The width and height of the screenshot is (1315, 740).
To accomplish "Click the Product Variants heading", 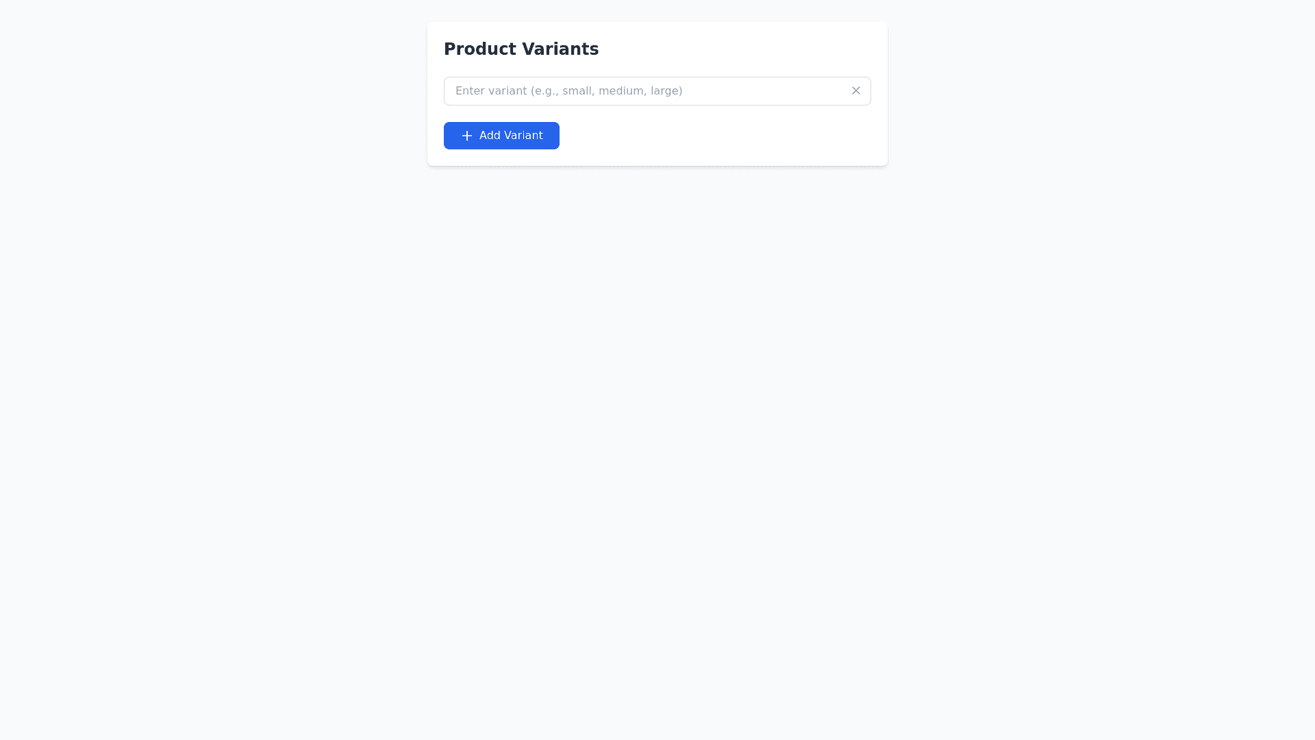I will [x=521, y=49].
